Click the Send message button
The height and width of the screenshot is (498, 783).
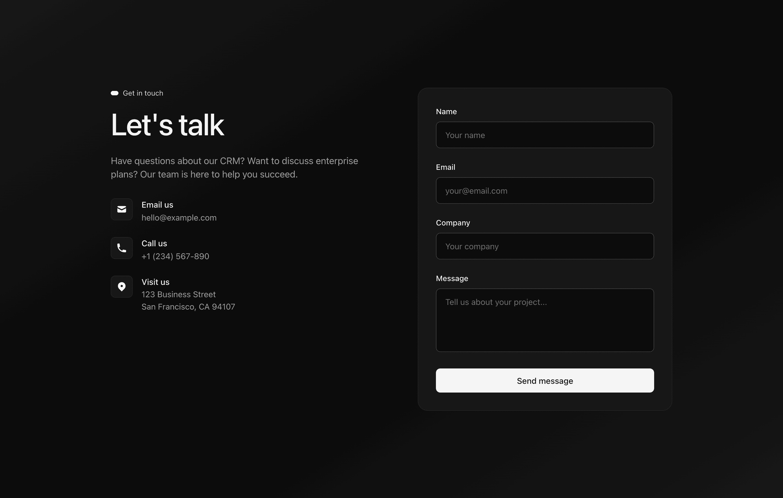pyautogui.click(x=545, y=381)
